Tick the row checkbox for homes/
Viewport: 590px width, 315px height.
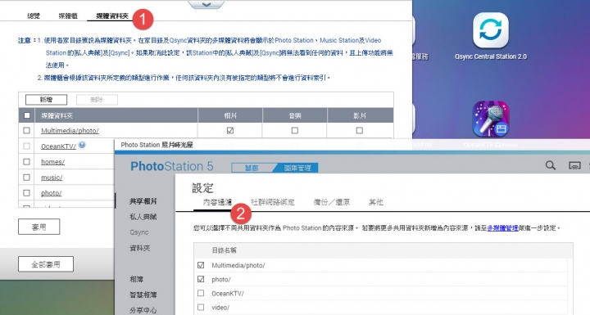[x=26, y=162]
